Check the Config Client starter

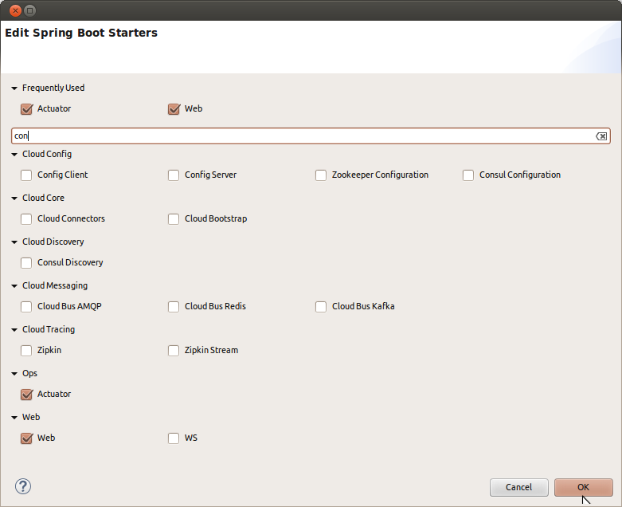26,175
